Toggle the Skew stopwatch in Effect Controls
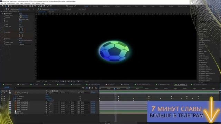The width and height of the screenshot is (221, 124). click(4, 24)
